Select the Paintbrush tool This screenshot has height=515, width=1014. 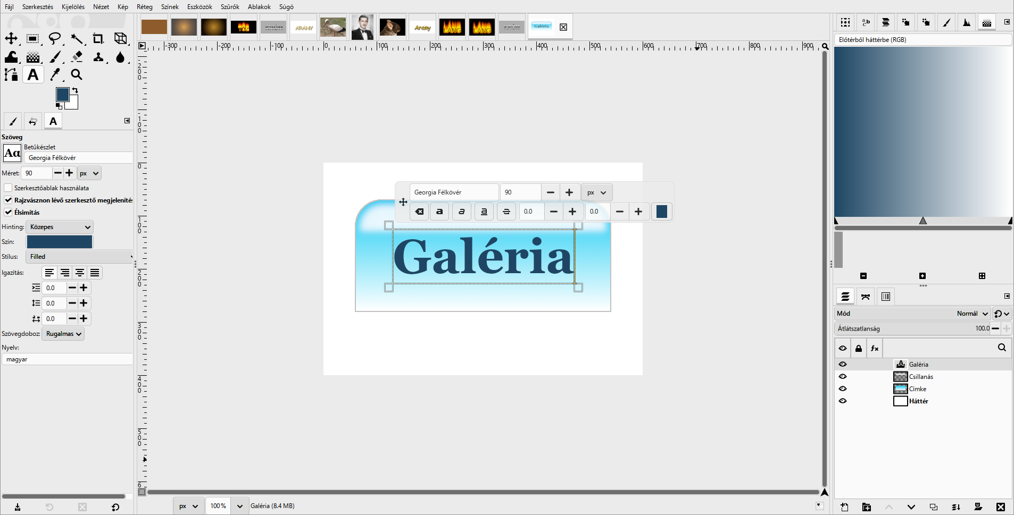pos(55,57)
